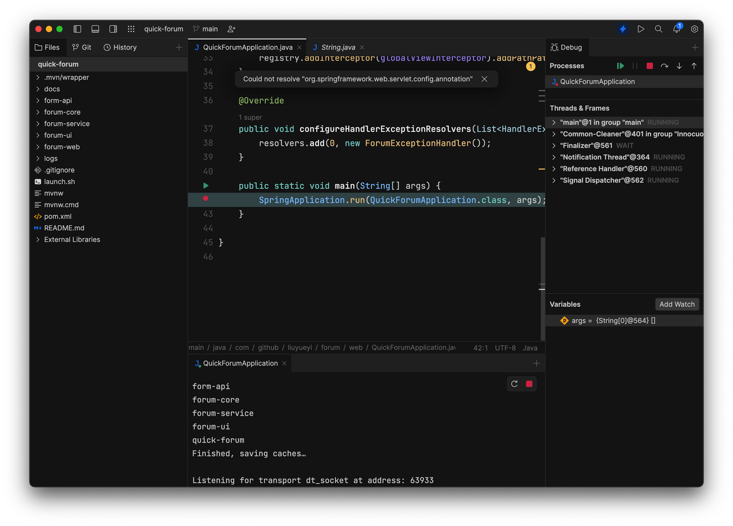
Task: Rerun the QuickForumApplication from the console toolbar
Action: tap(514, 383)
